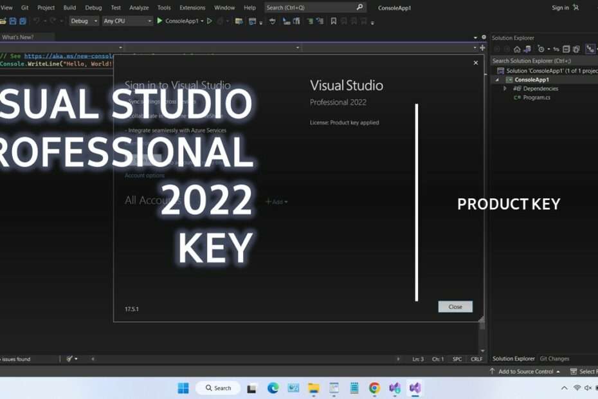Toggle the CRLF line ending indicator
598x399 pixels.
pos(476,359)
